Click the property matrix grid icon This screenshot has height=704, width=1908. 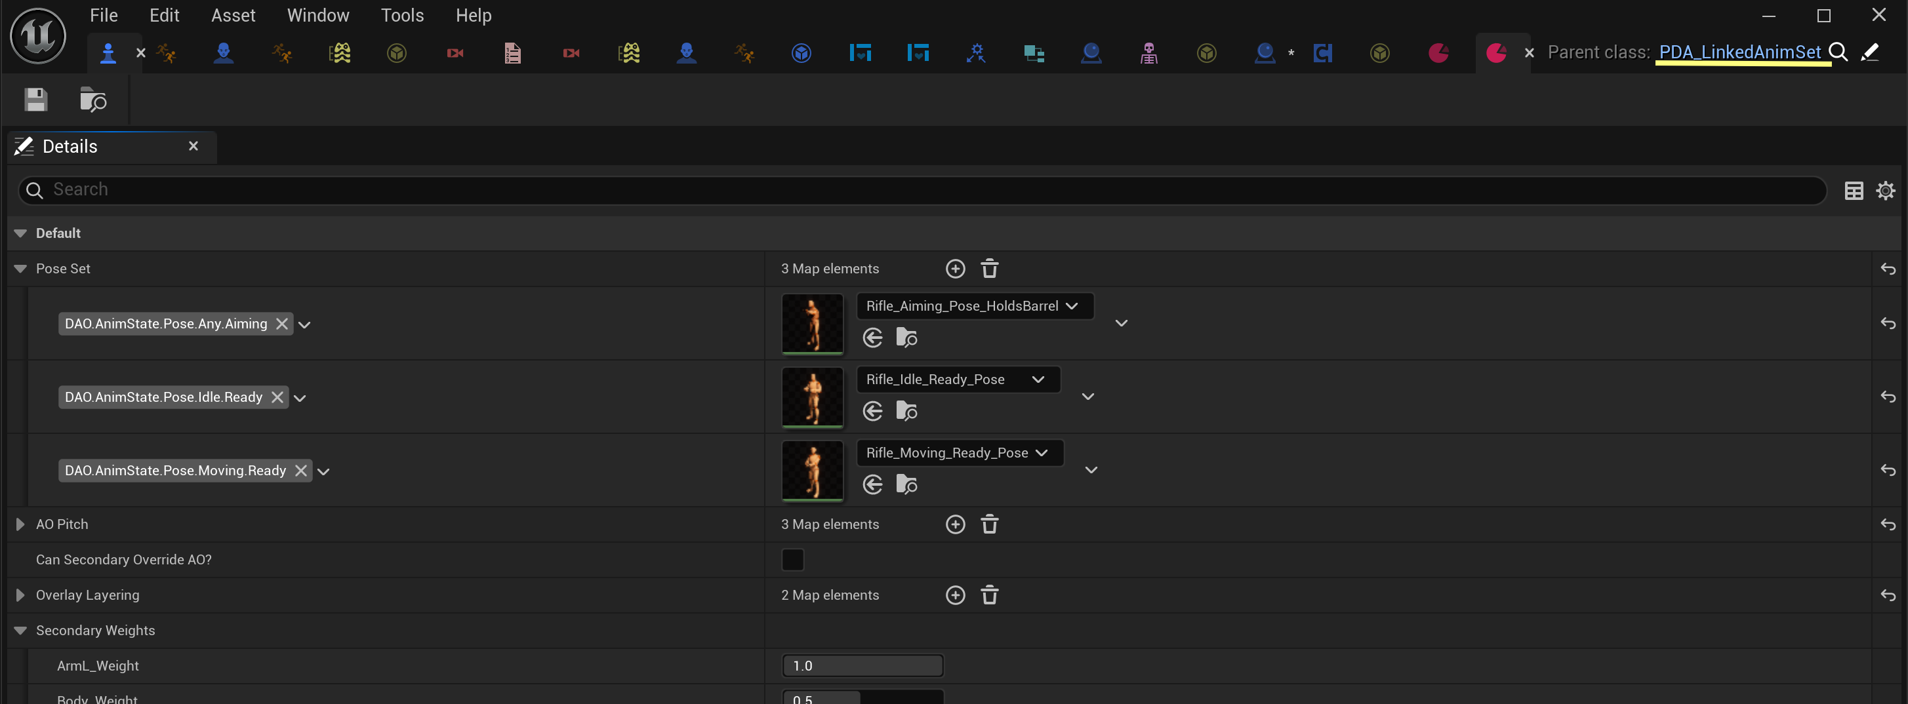coord(1853,190)
